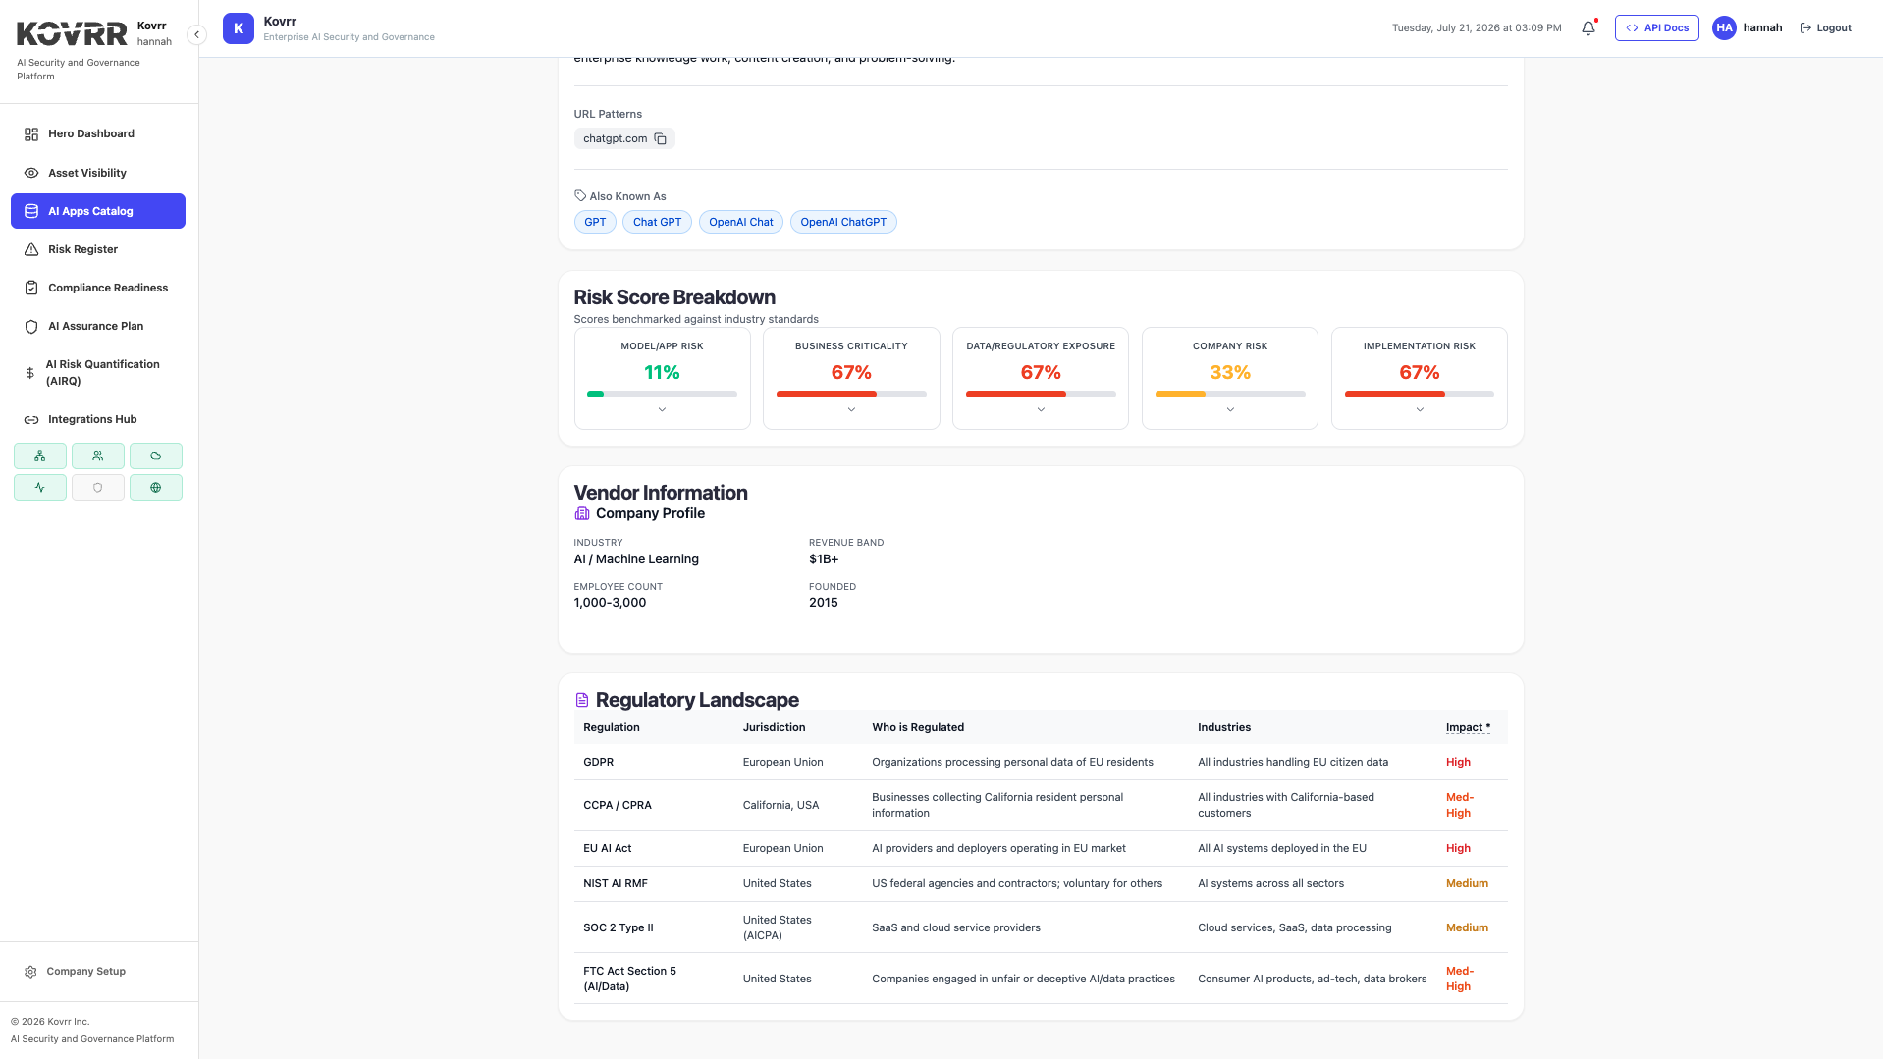Click the Regulation column header
The image size is (1883, 1059).
[612, 728]
